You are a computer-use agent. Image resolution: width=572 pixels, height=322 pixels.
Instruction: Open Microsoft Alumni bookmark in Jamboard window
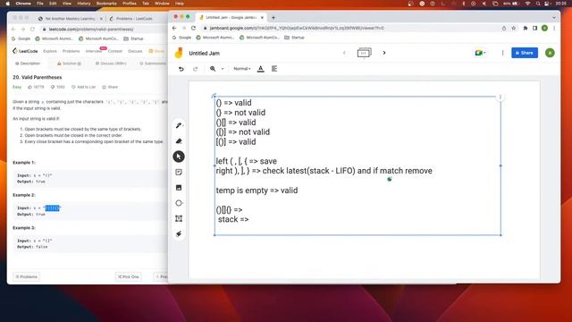(x=215, y=38)
